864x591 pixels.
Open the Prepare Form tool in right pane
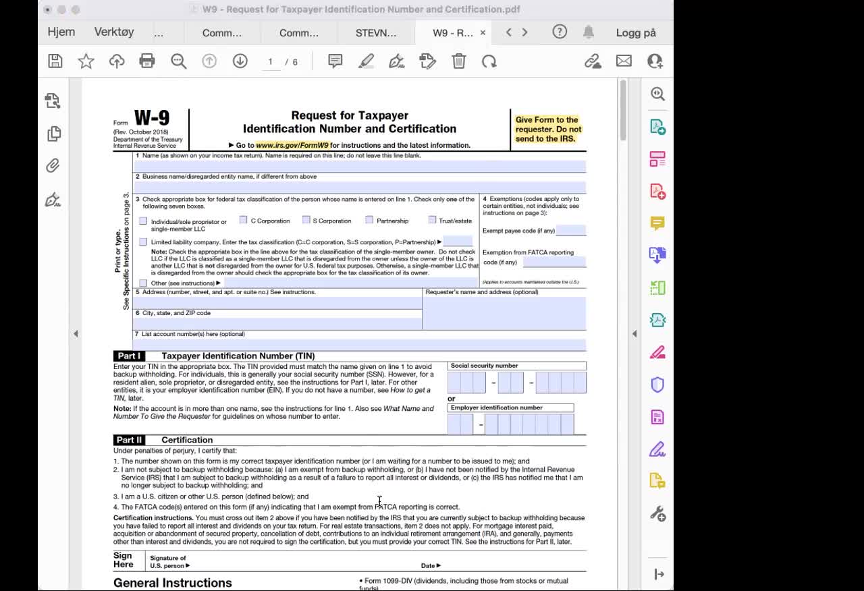point(657,417)
